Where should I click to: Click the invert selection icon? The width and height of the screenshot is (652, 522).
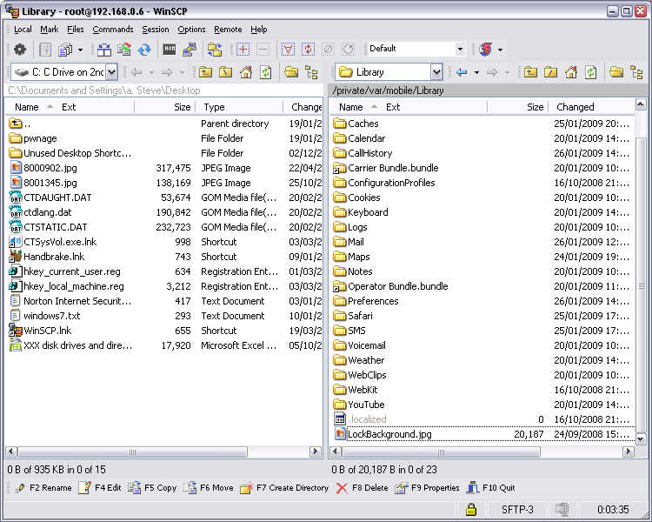[308, 50]
